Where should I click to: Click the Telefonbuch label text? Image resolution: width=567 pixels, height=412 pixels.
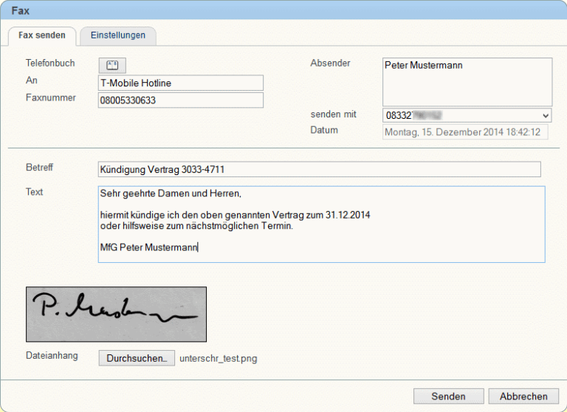point(50,63)
